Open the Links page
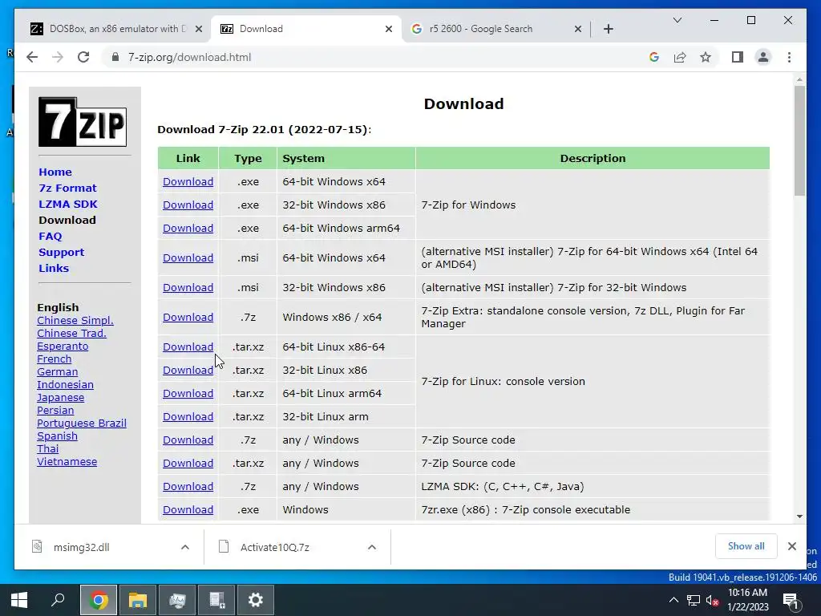The width and height of the screenshot is (821, 616). (x=54, y=268)
